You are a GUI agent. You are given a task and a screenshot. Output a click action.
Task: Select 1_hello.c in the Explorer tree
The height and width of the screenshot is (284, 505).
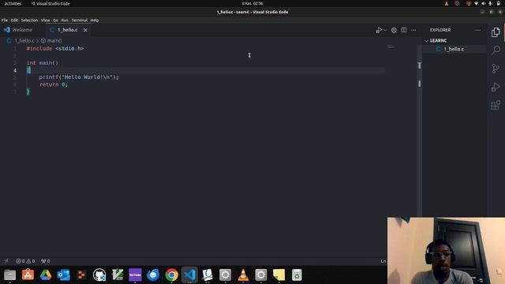pyautogui.click(x=454, y=49)
